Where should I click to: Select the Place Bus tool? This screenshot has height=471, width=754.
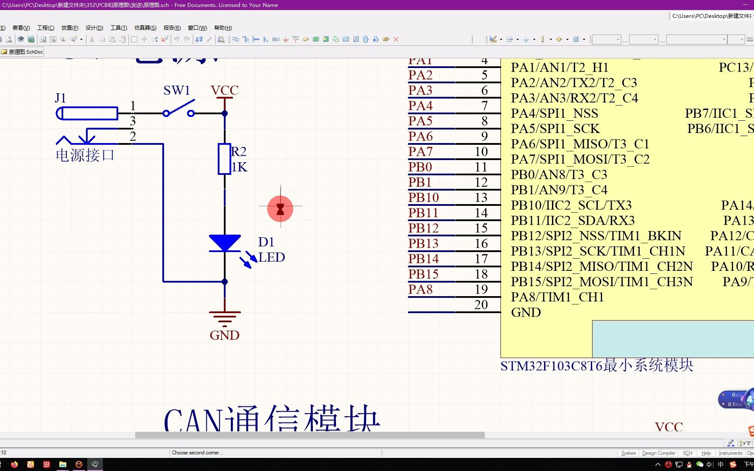245,39
